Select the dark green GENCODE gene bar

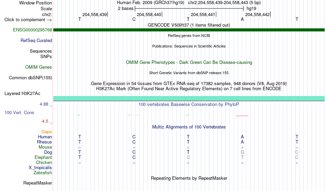click(189, 30)
